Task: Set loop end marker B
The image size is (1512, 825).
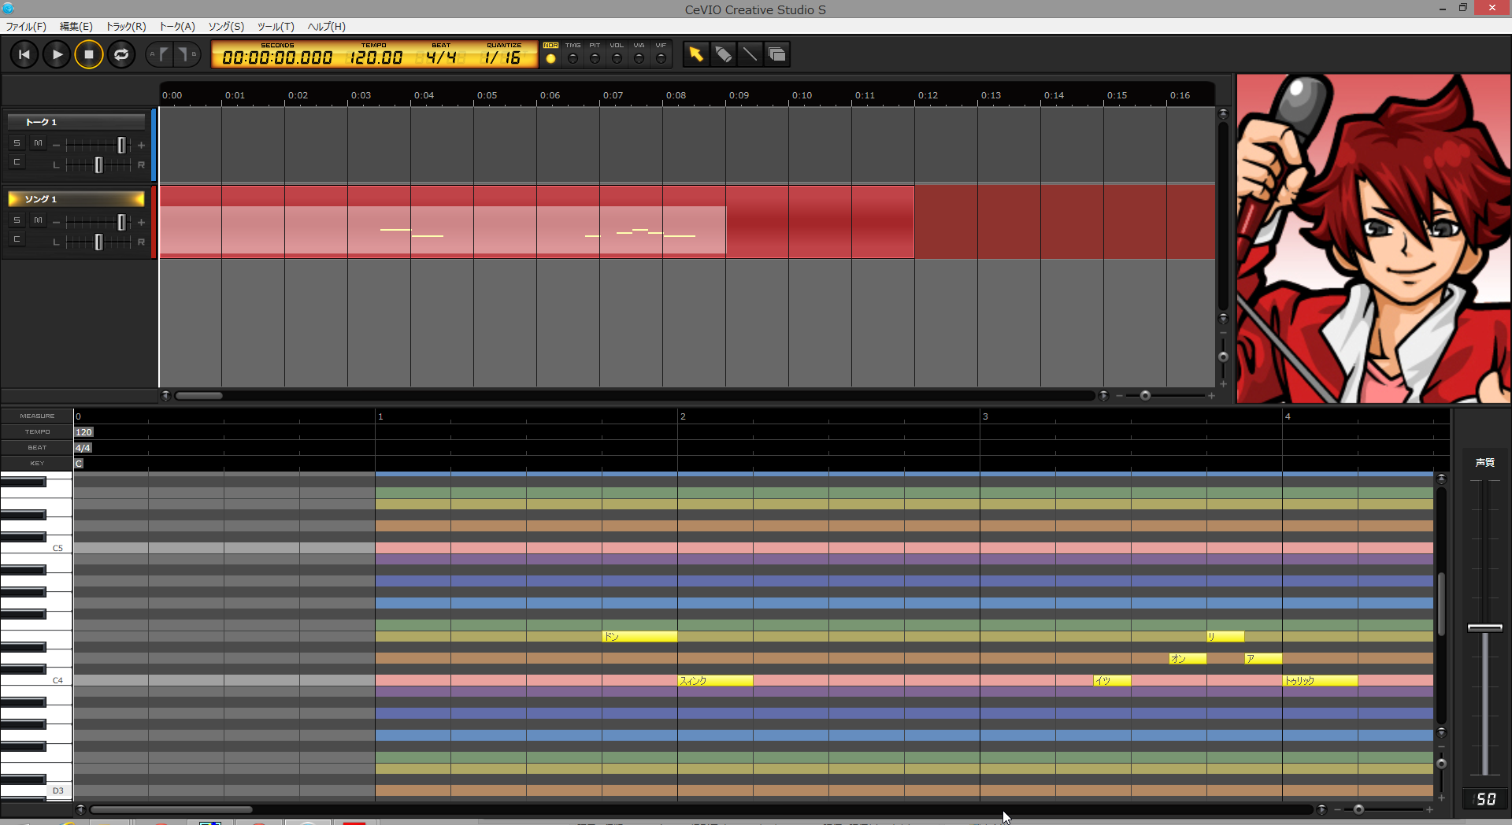Action: click(x=187, y=54)
